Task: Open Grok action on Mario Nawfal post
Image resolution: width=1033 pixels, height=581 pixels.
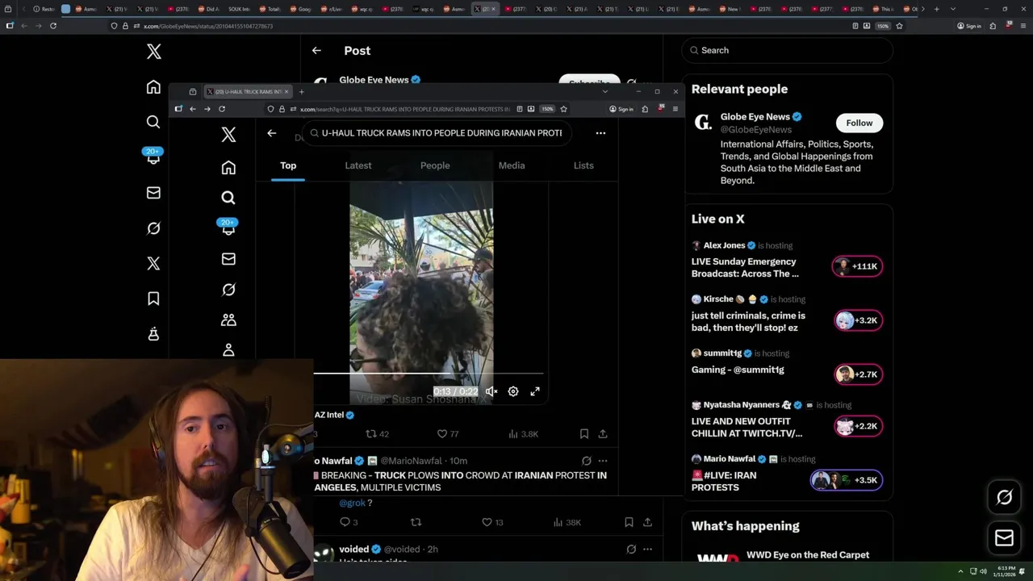Action: (x=587, y=461)
